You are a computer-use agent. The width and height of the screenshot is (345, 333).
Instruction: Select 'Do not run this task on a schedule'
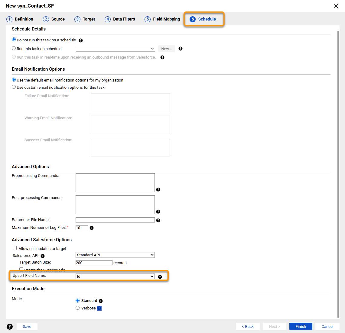[14, 40]
